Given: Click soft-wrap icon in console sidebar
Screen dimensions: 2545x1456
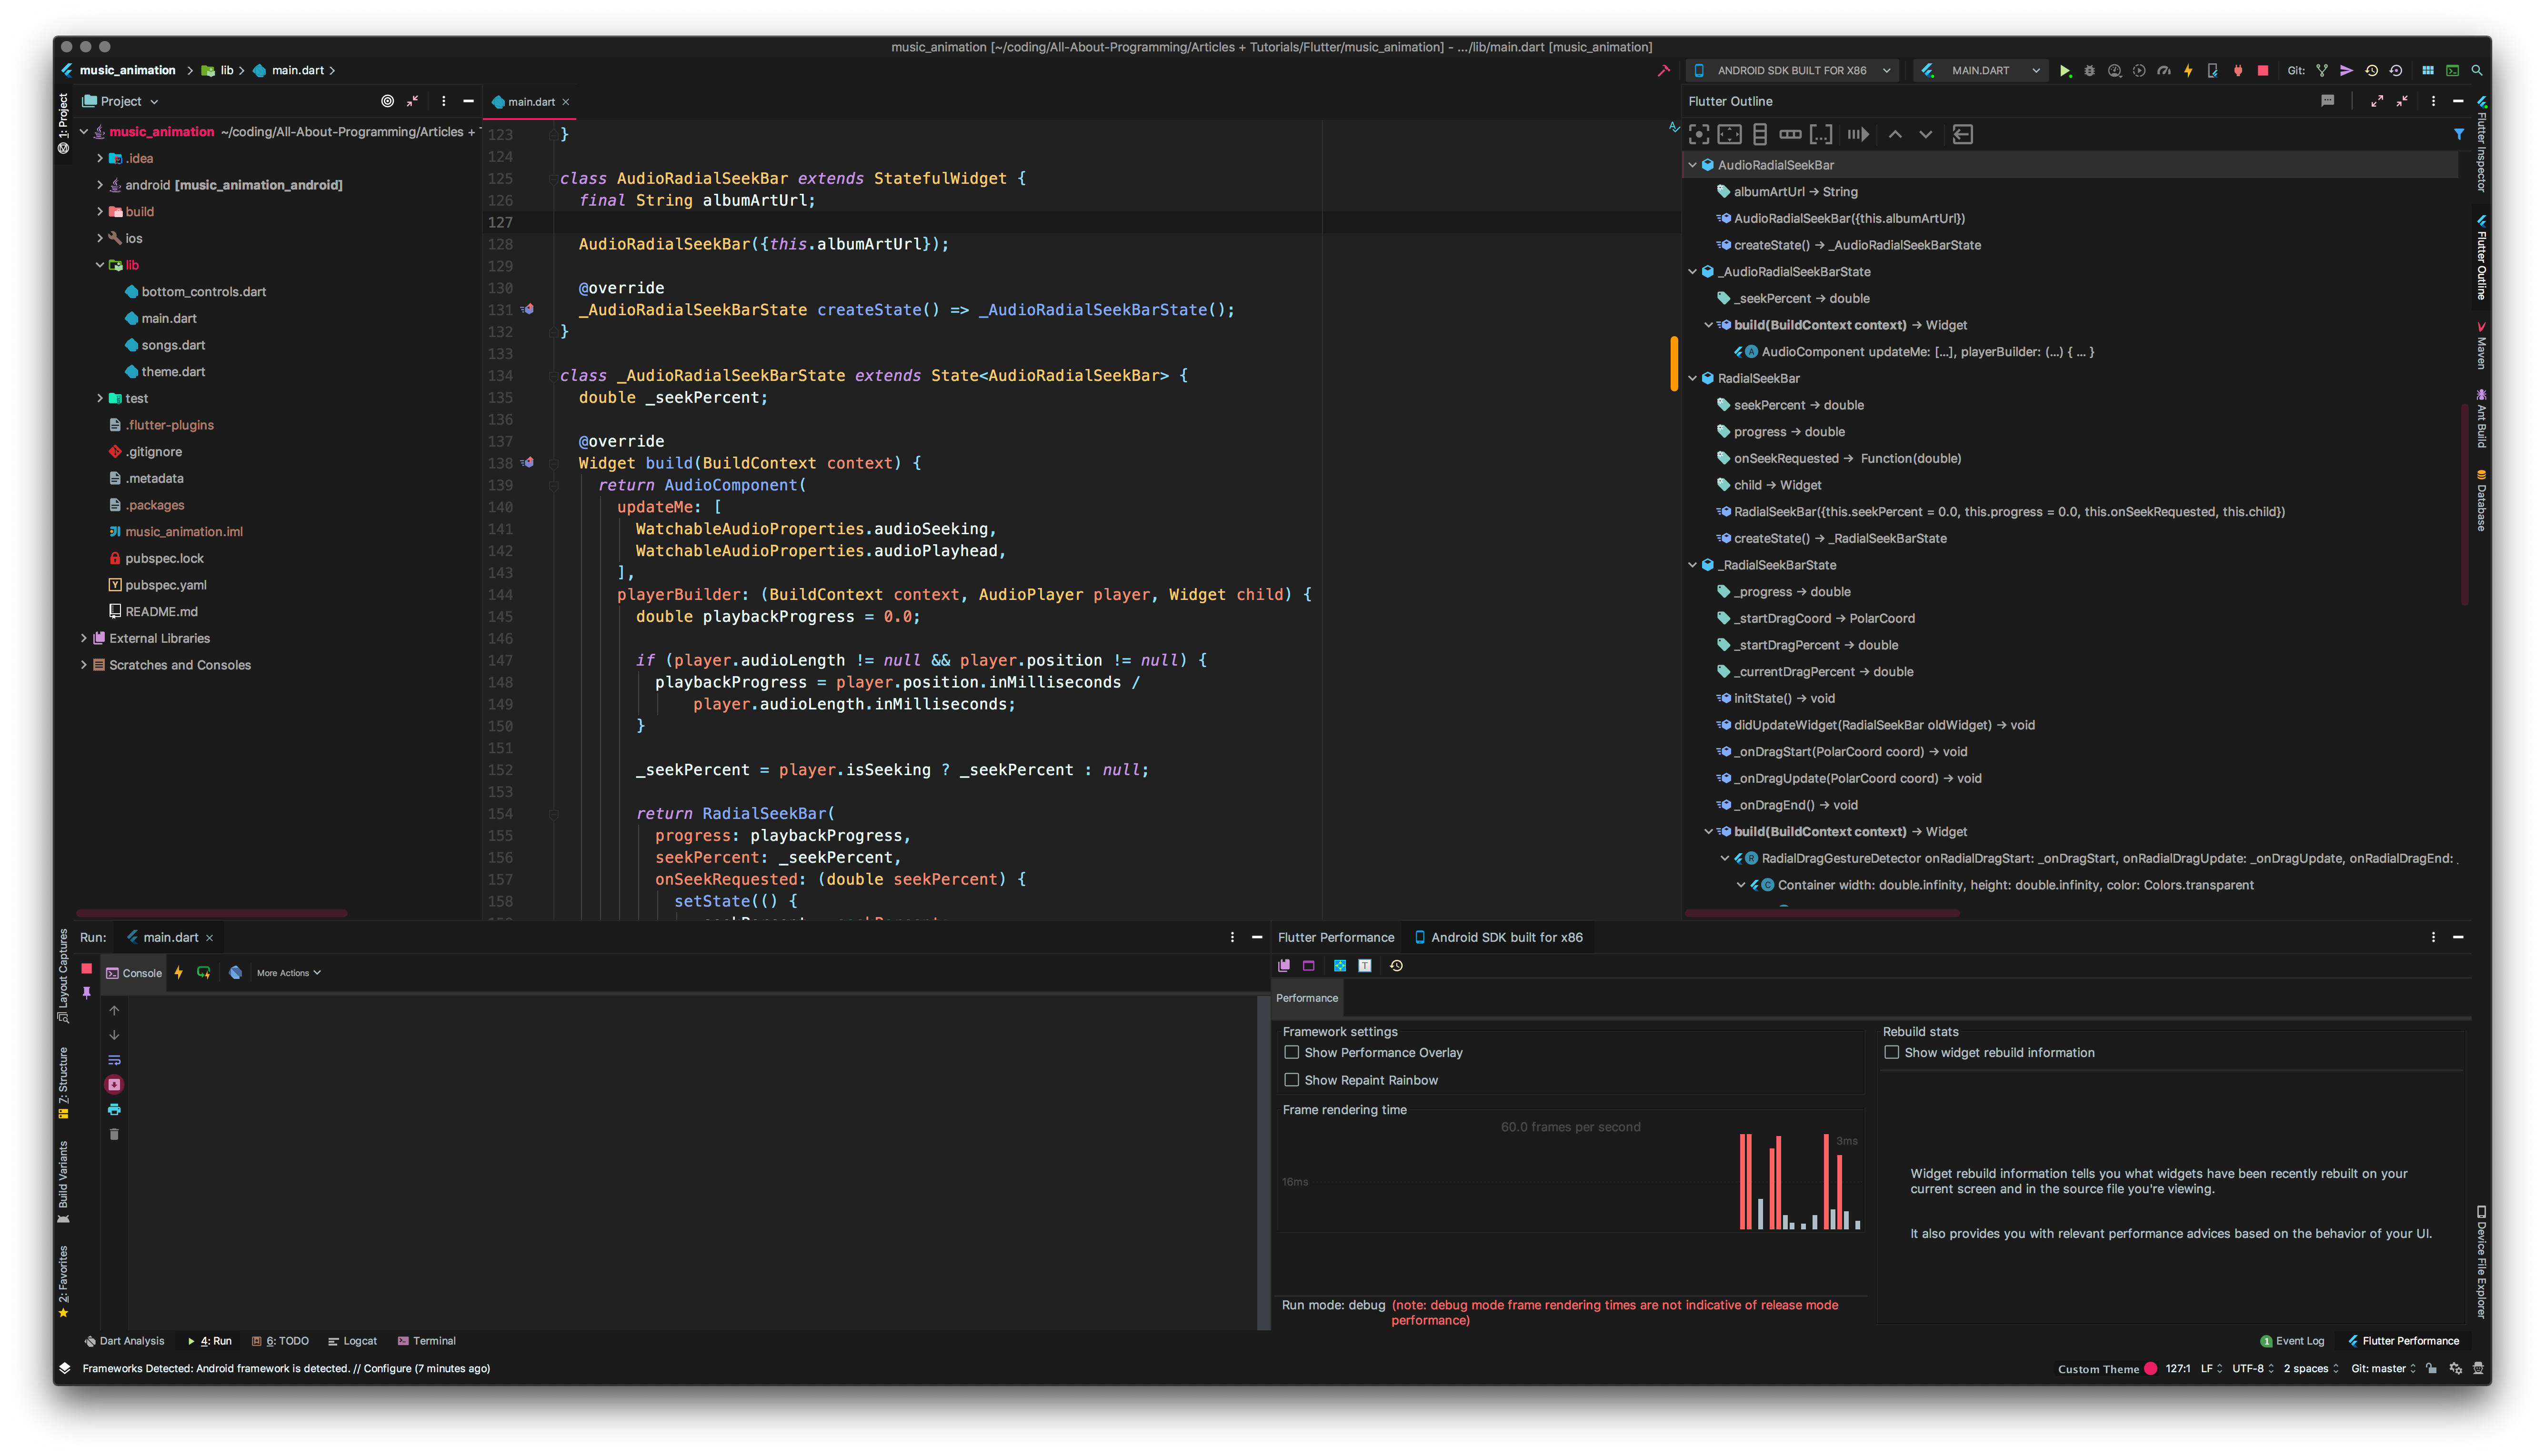Looking at the screenshot, I should pos(114,1059).
